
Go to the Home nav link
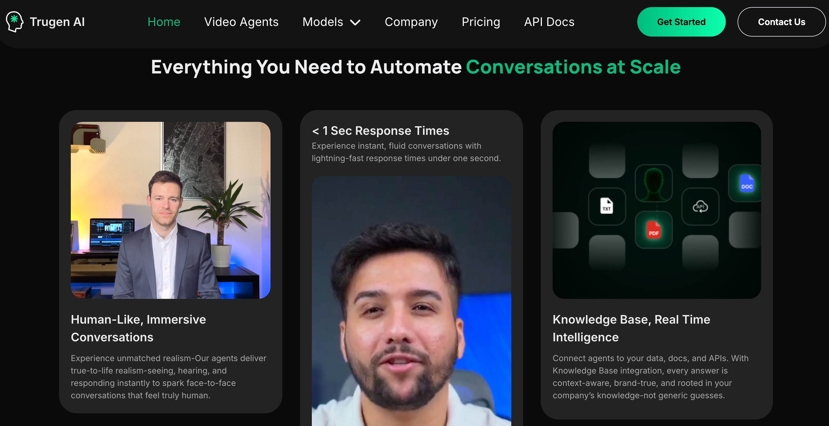[163, 22]
